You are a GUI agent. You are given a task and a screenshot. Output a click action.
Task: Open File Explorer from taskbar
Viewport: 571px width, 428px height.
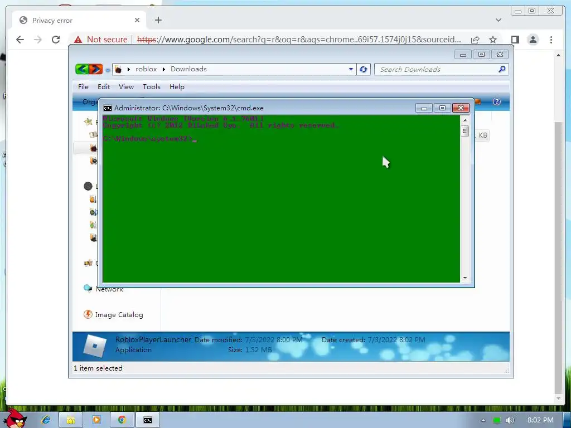71,420
